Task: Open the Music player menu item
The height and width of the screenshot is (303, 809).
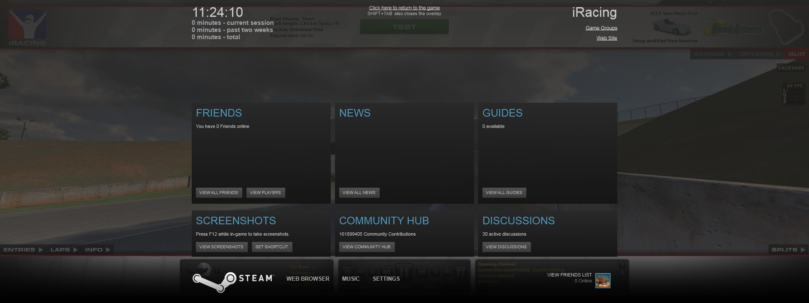Action: 351,279
